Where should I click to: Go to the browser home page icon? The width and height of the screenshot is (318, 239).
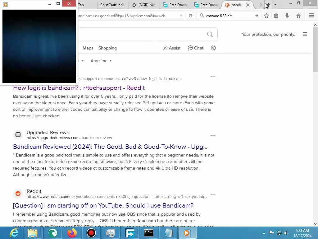(x=298, y=16)
